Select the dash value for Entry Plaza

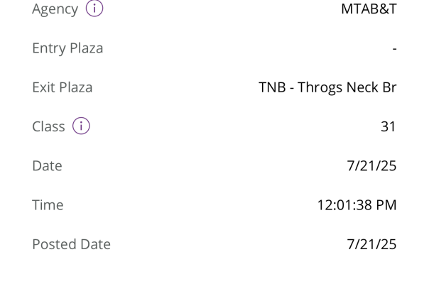pos(393,49)
